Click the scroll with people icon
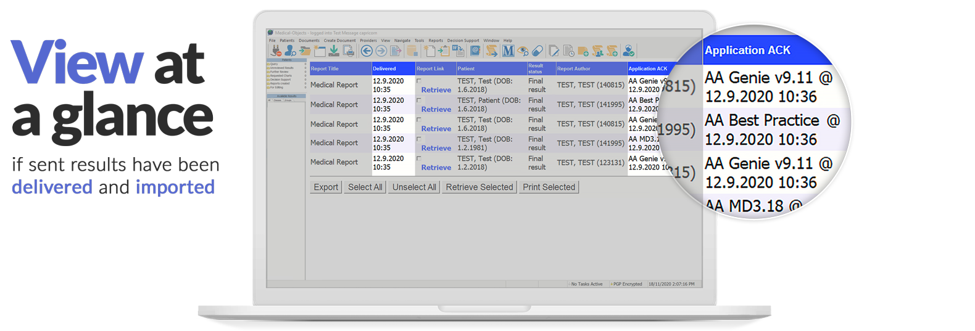The height and width of the screenshot is (331, 975). [x=598, y=51]
